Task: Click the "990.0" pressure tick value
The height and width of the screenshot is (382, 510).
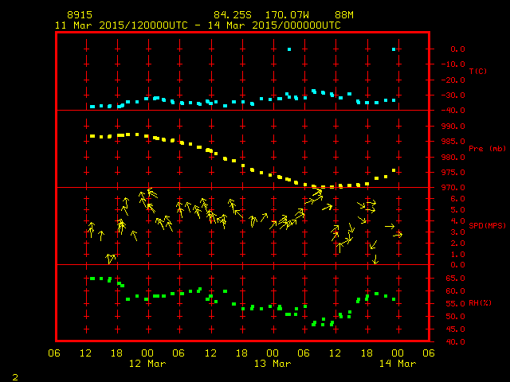Action: tap(453, 126)
